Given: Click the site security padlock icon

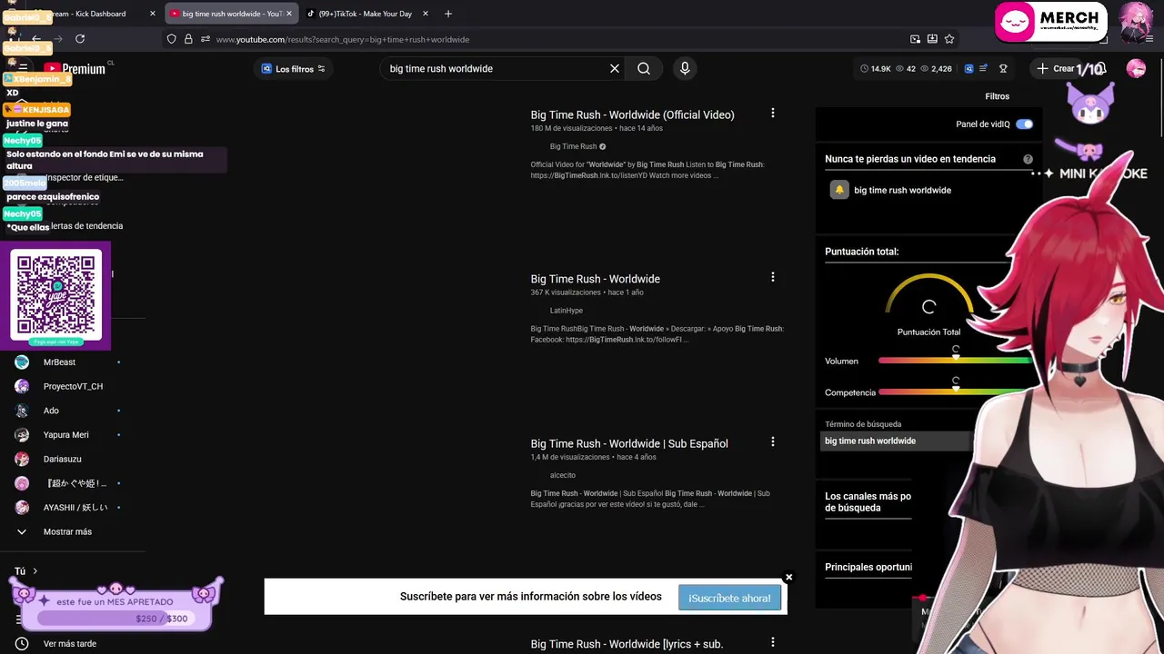Looking at the screenshot, I should 188,39.
